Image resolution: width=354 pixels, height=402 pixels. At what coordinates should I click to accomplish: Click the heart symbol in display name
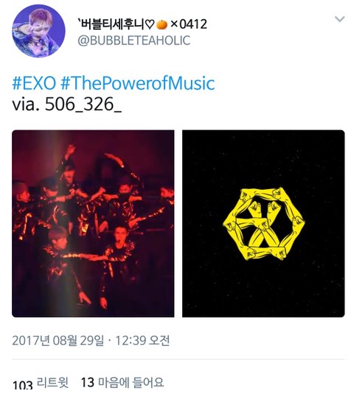pos(150,24)
